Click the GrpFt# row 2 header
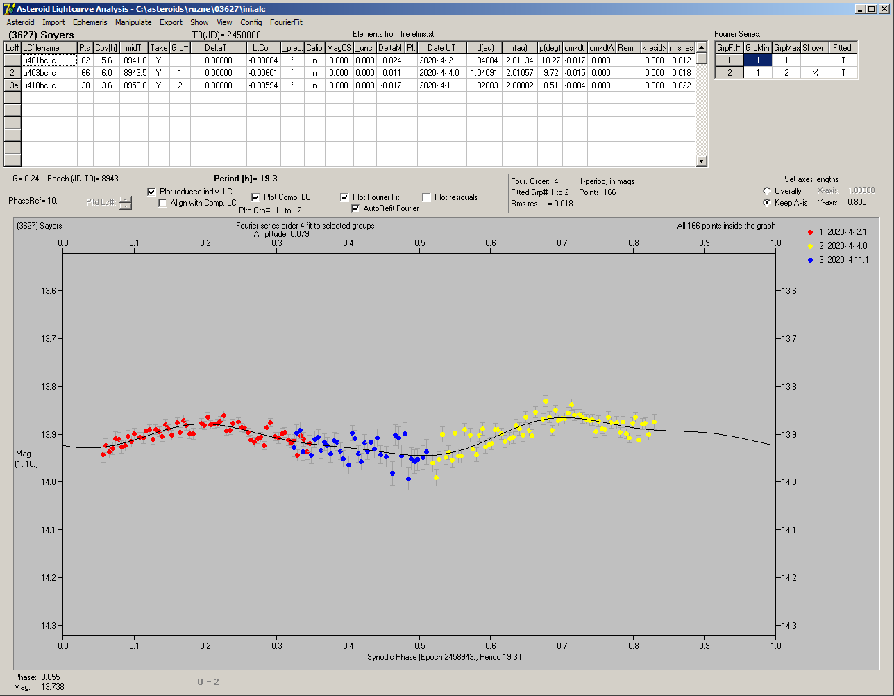Screen dimensions: 894x696 [x=729, y=72]
